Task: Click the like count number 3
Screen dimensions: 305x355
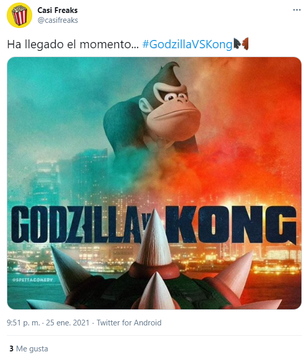Action: (11, 349)
